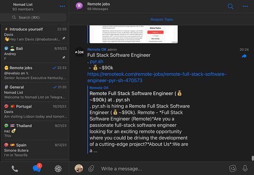Screen dimensions: 254x175
Task: Click the Remote OK sender name
Action: tap(97, 50)
